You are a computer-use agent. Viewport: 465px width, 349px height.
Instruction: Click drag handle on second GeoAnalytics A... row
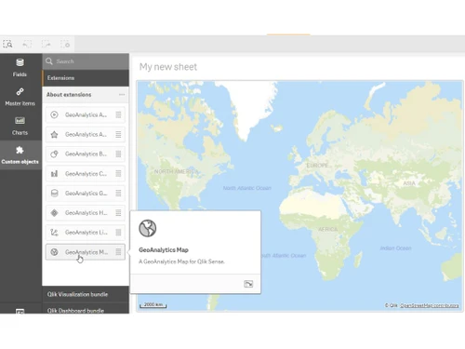(x=118, y=134)
